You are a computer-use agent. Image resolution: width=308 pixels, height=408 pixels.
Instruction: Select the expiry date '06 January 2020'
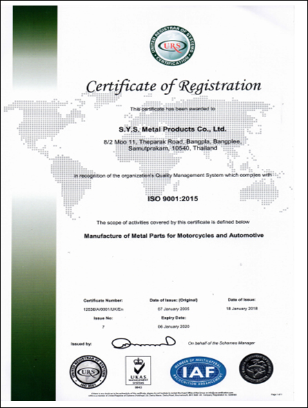click(x=173, y=326)
